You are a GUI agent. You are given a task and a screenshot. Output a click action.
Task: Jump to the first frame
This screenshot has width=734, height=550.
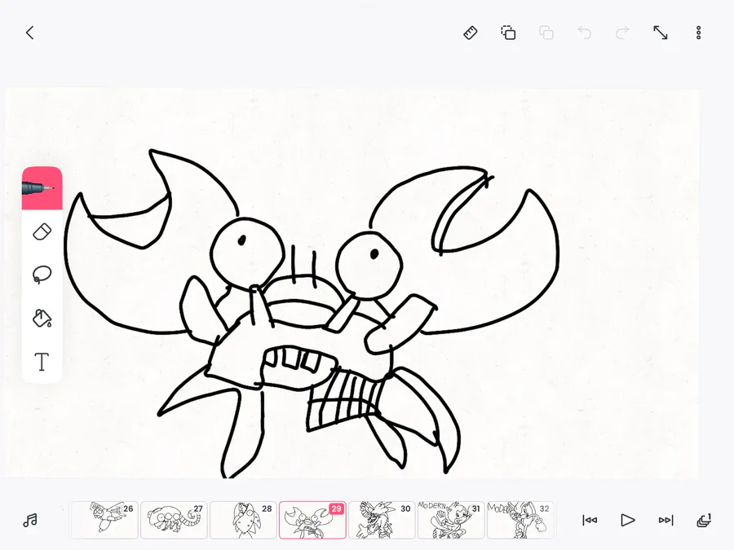pos(590,520)
